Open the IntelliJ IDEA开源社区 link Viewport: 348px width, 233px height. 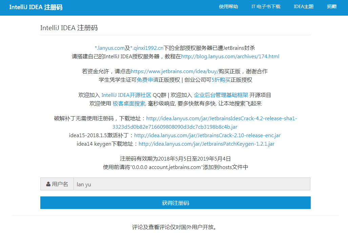pyautogui.click(x=126, y=95)
